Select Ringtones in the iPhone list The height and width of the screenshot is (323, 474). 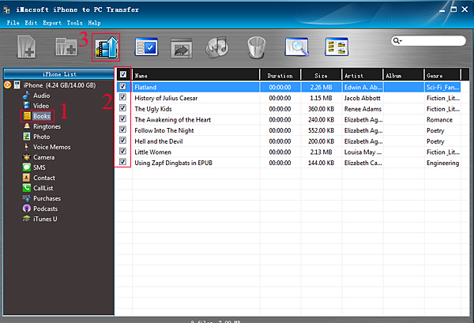(x=47, y=126)
